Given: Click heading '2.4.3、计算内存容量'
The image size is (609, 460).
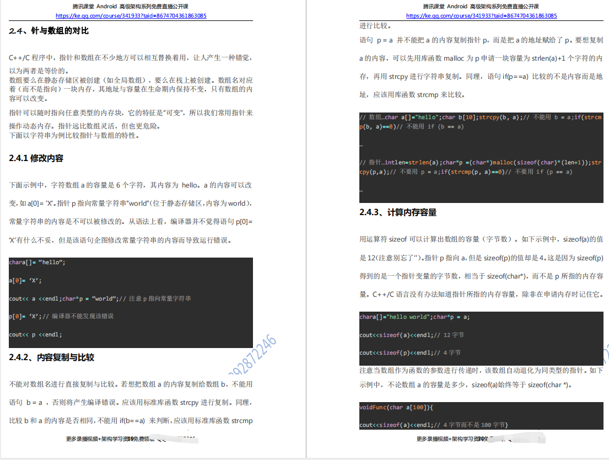Looking at the screenshot, I should pos(398,212).
